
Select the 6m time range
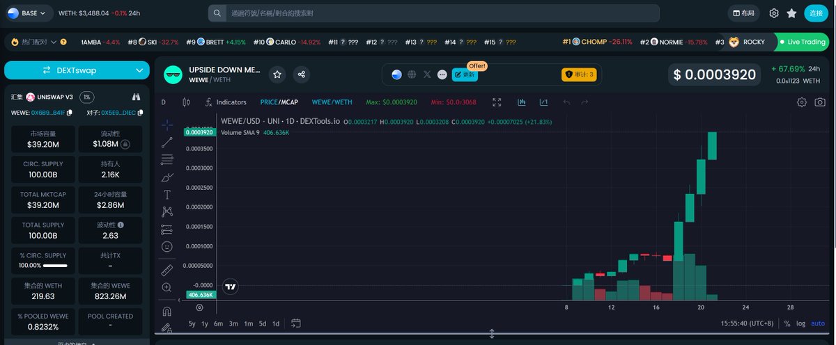218,323
